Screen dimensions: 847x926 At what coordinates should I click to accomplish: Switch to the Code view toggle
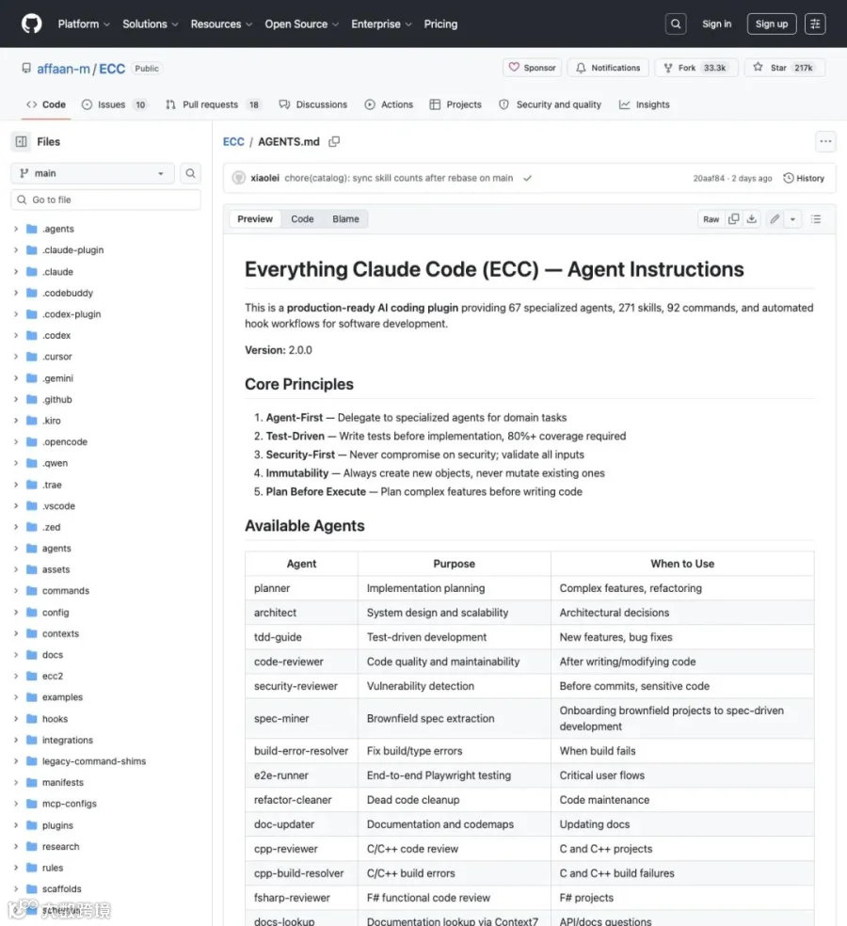point(302,219)
